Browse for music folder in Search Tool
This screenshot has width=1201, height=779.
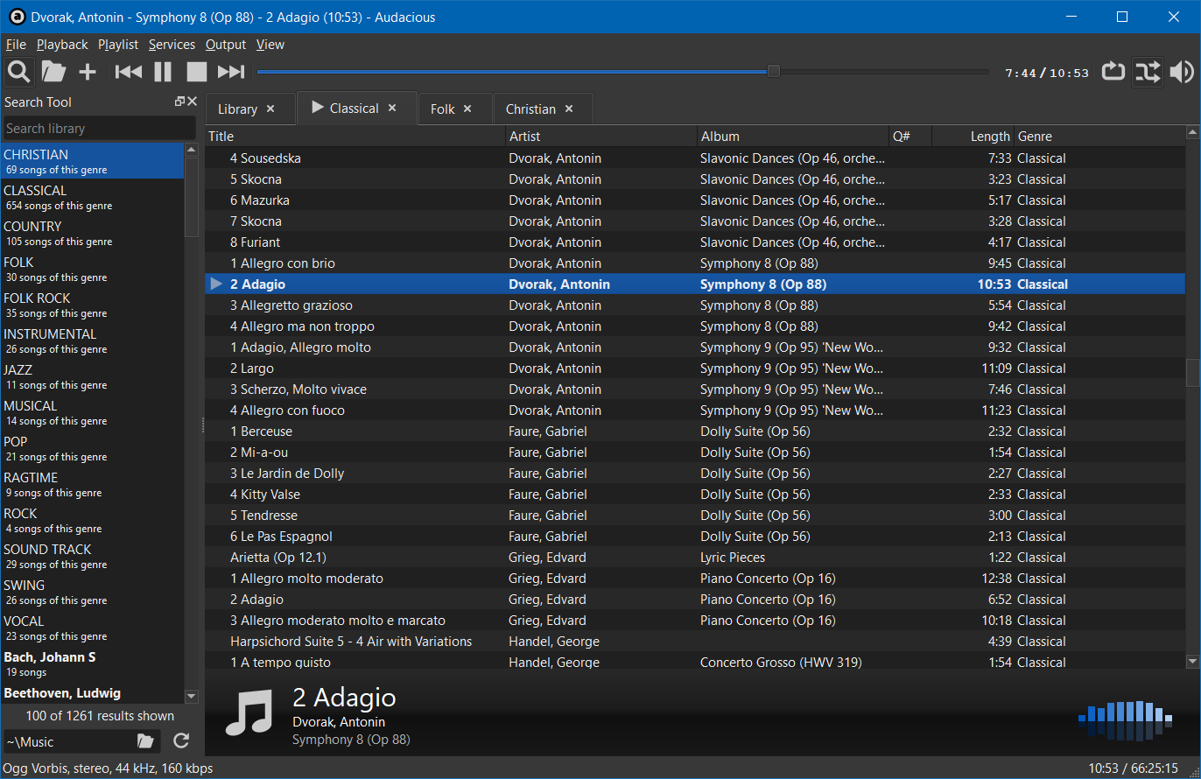tap(145, 741)
